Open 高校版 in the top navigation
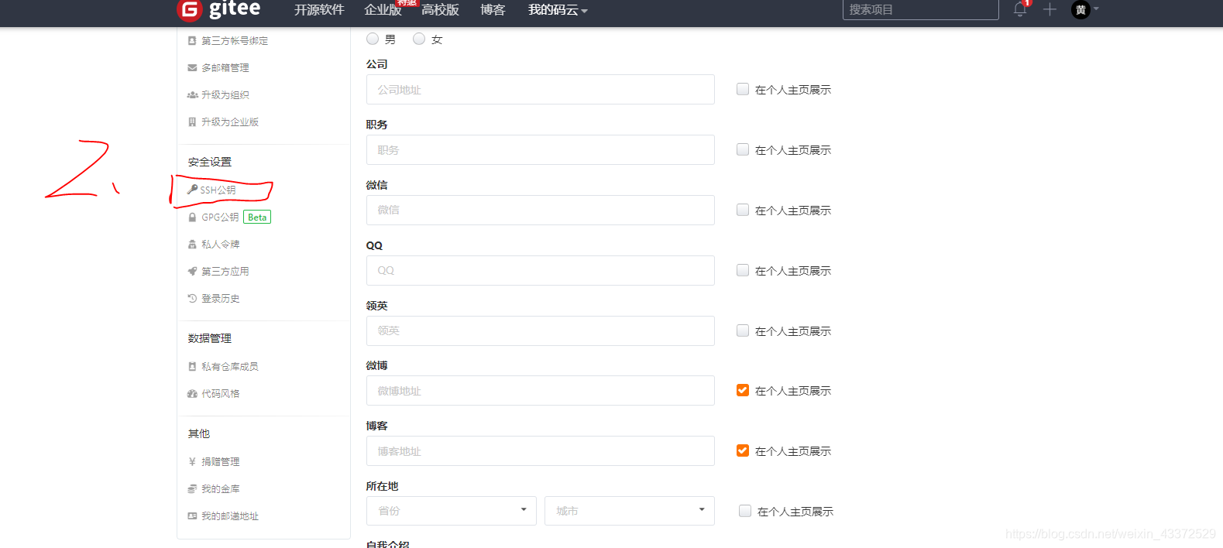This screenshot has width=1223, height=548. [x=440, y=10]
